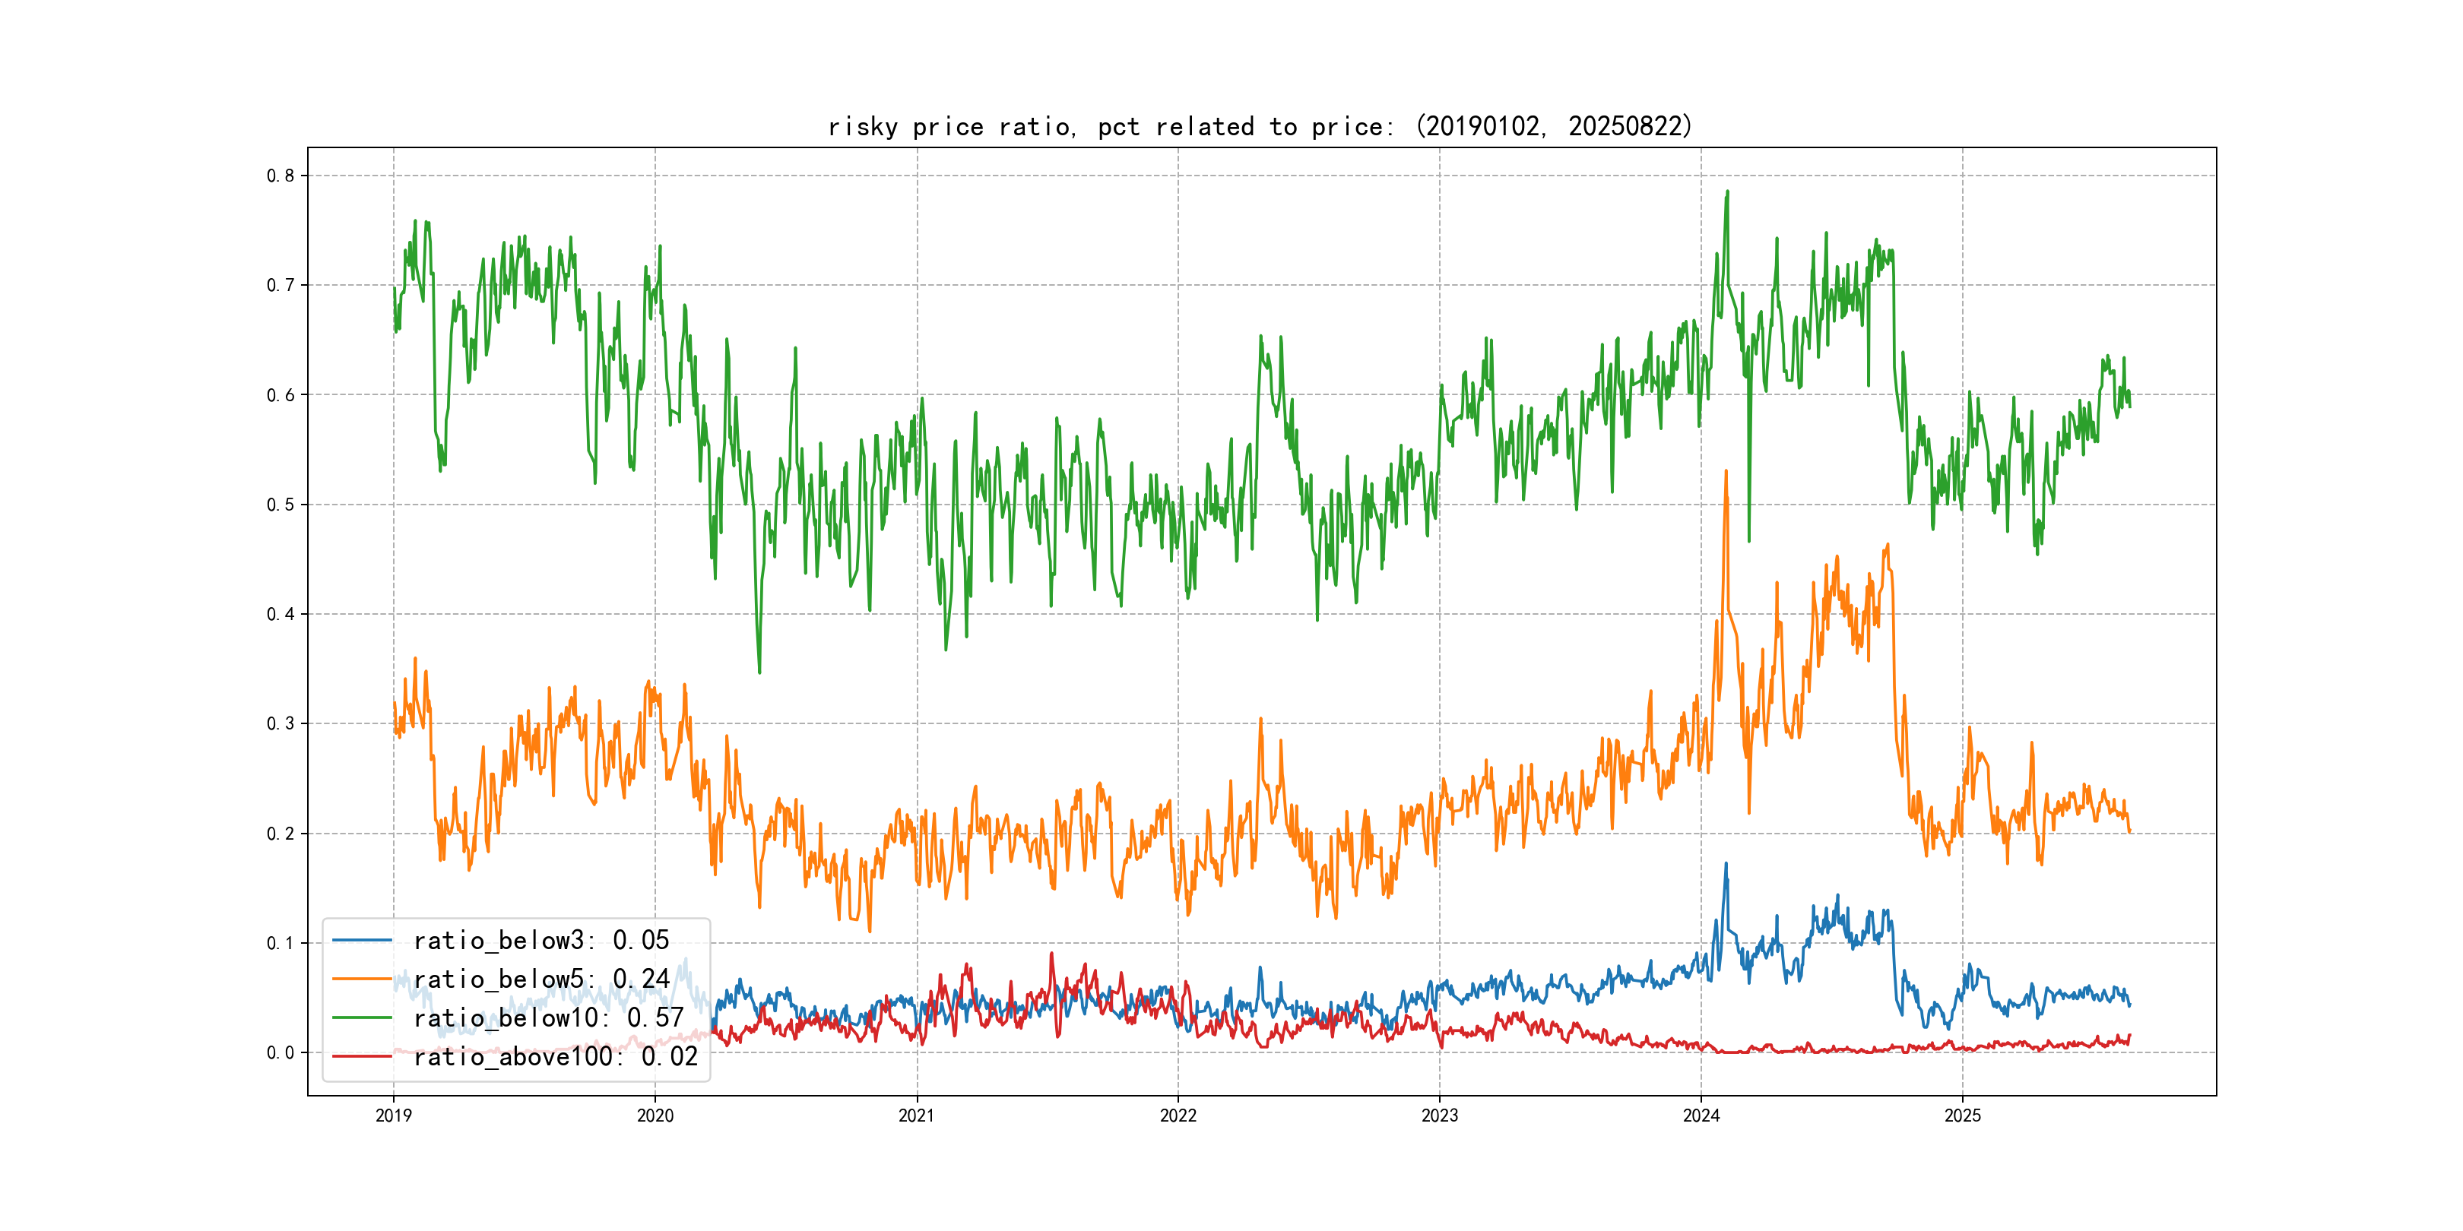Click the 2025 x-axis tick label

click(1963, 1115)
